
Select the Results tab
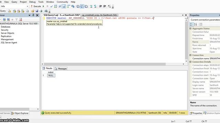tap(47, 68)
